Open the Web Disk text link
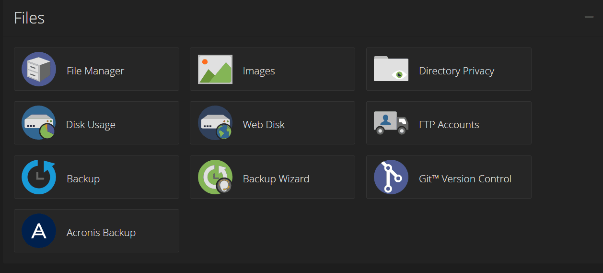The width and height of the screenshot is (603, 273). pyautogui.click(x=264, y=125)
